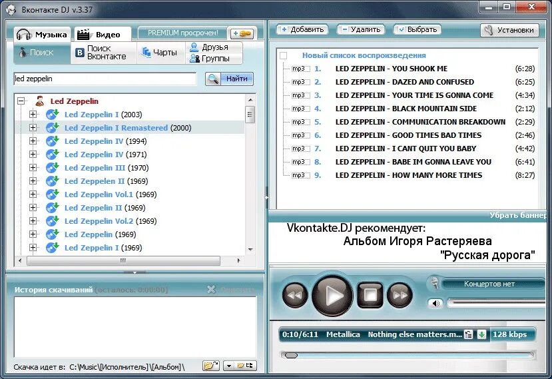Click artist icon next to Led Zeppelin root
This screenshot has height=379, width=552.
(x=40, y=101)
